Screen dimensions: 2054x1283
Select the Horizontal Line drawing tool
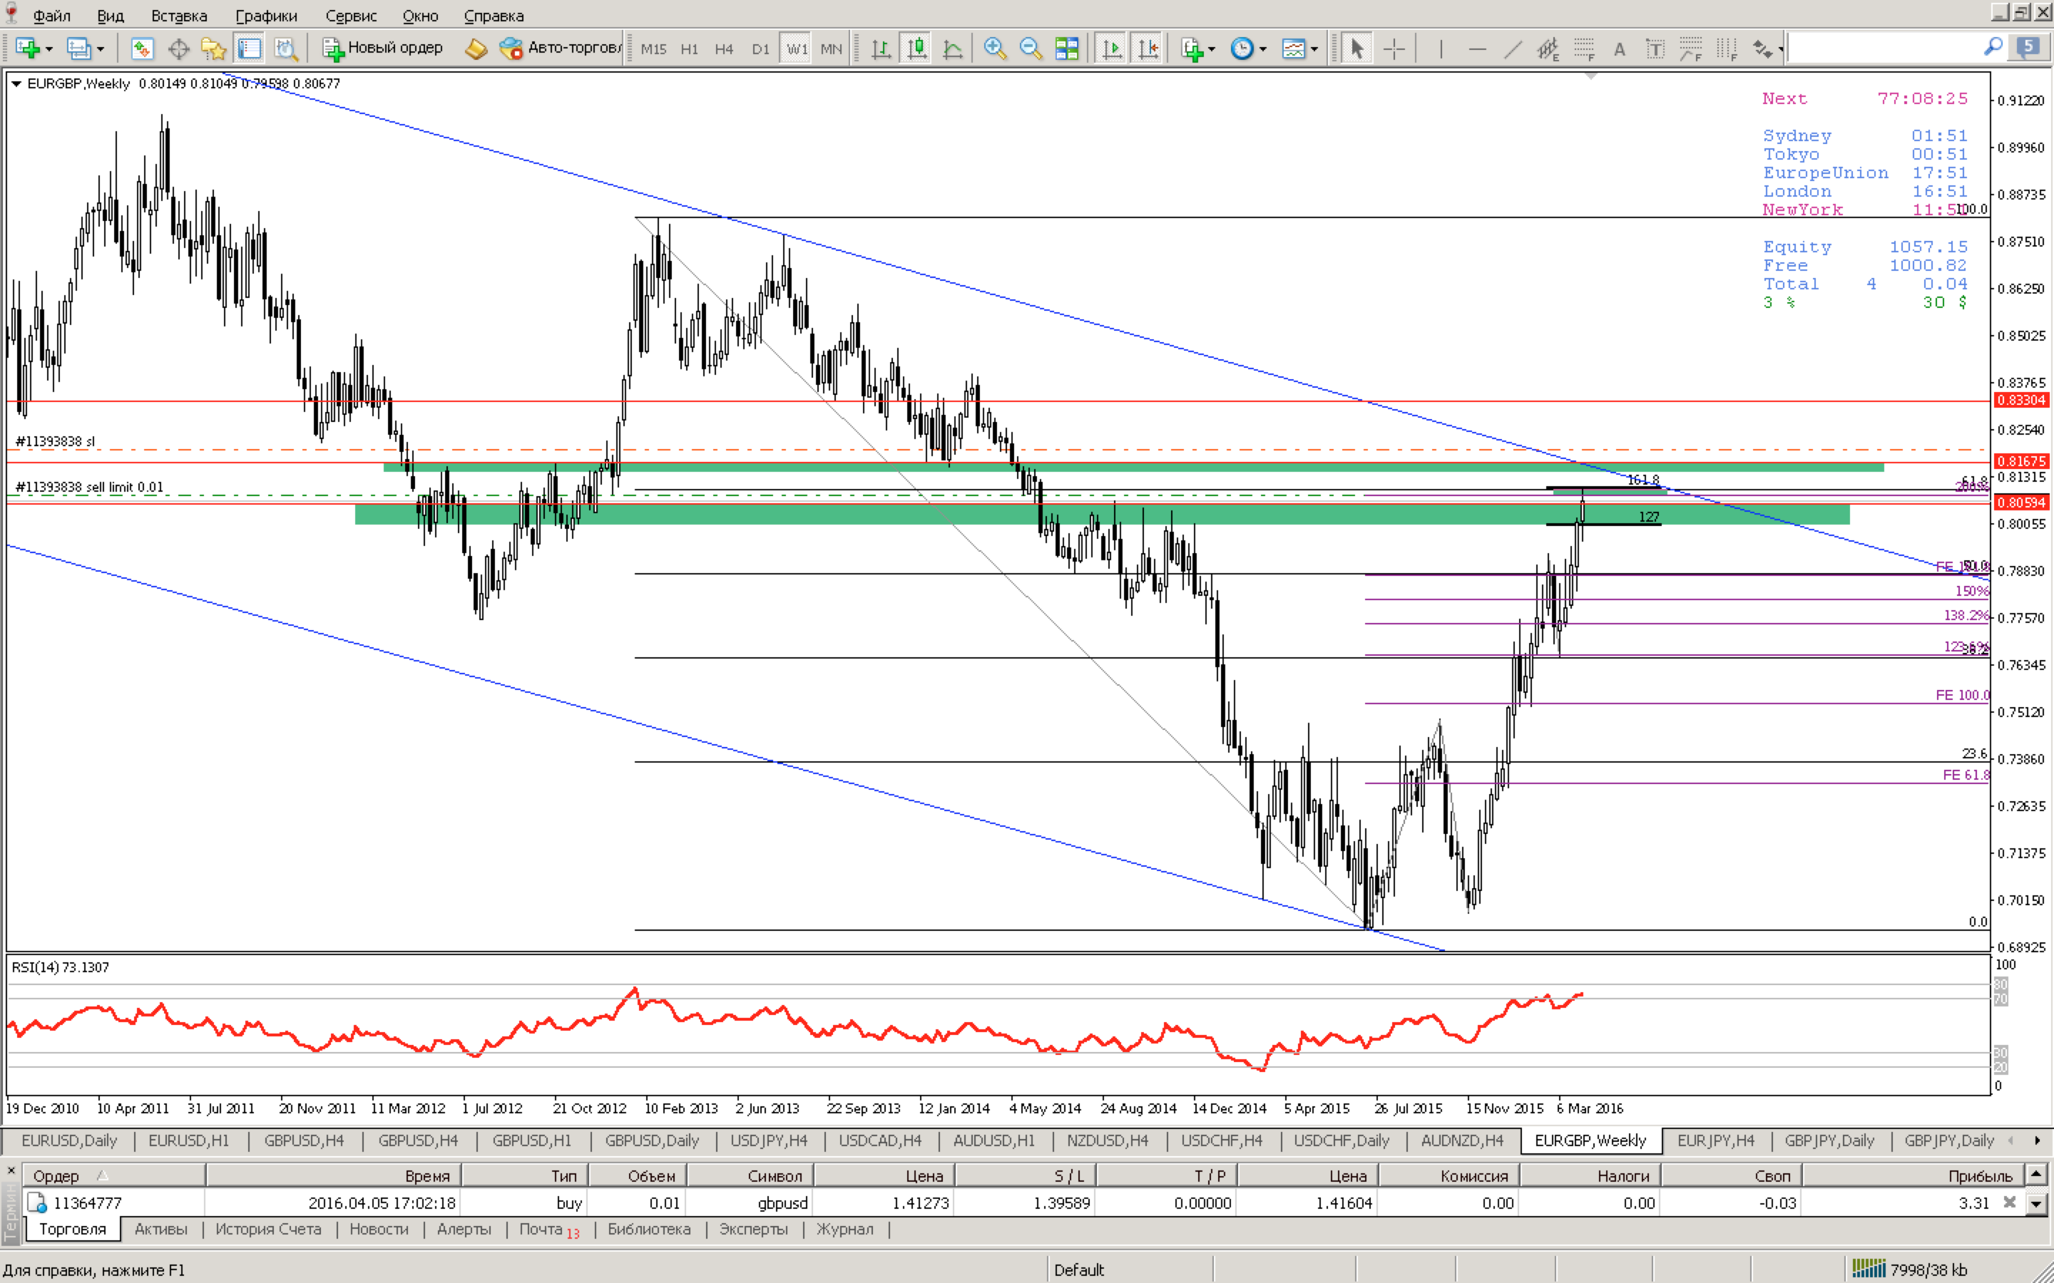coord(1477,48)
